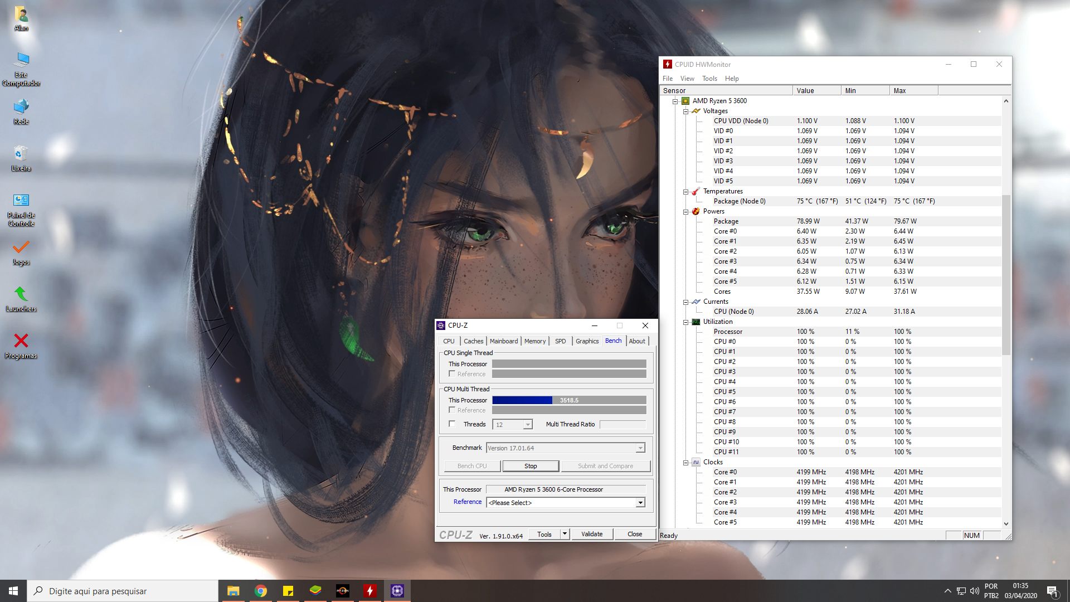
Task: Switch to the Graphics tab
Action: pyautogui.click(x=587, y=341)
